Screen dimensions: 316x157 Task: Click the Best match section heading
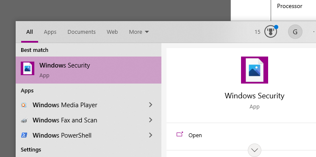click(34, 50)
